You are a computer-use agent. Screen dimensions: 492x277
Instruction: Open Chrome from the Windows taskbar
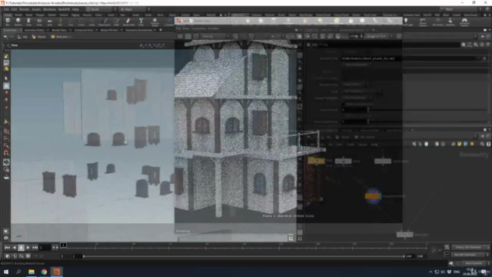click(x=44, y=272)
